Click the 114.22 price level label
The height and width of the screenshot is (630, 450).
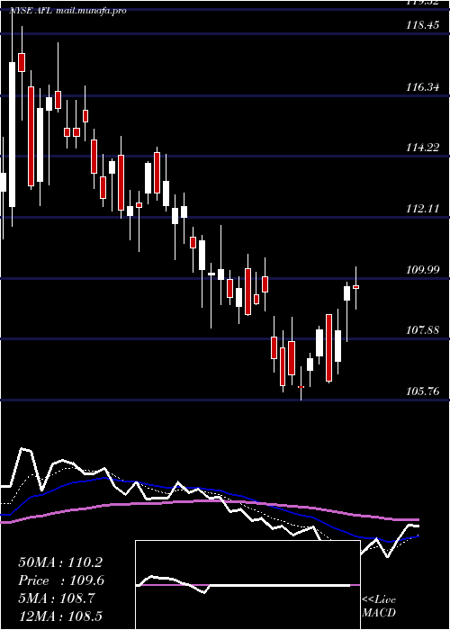(x=422, y=148)
